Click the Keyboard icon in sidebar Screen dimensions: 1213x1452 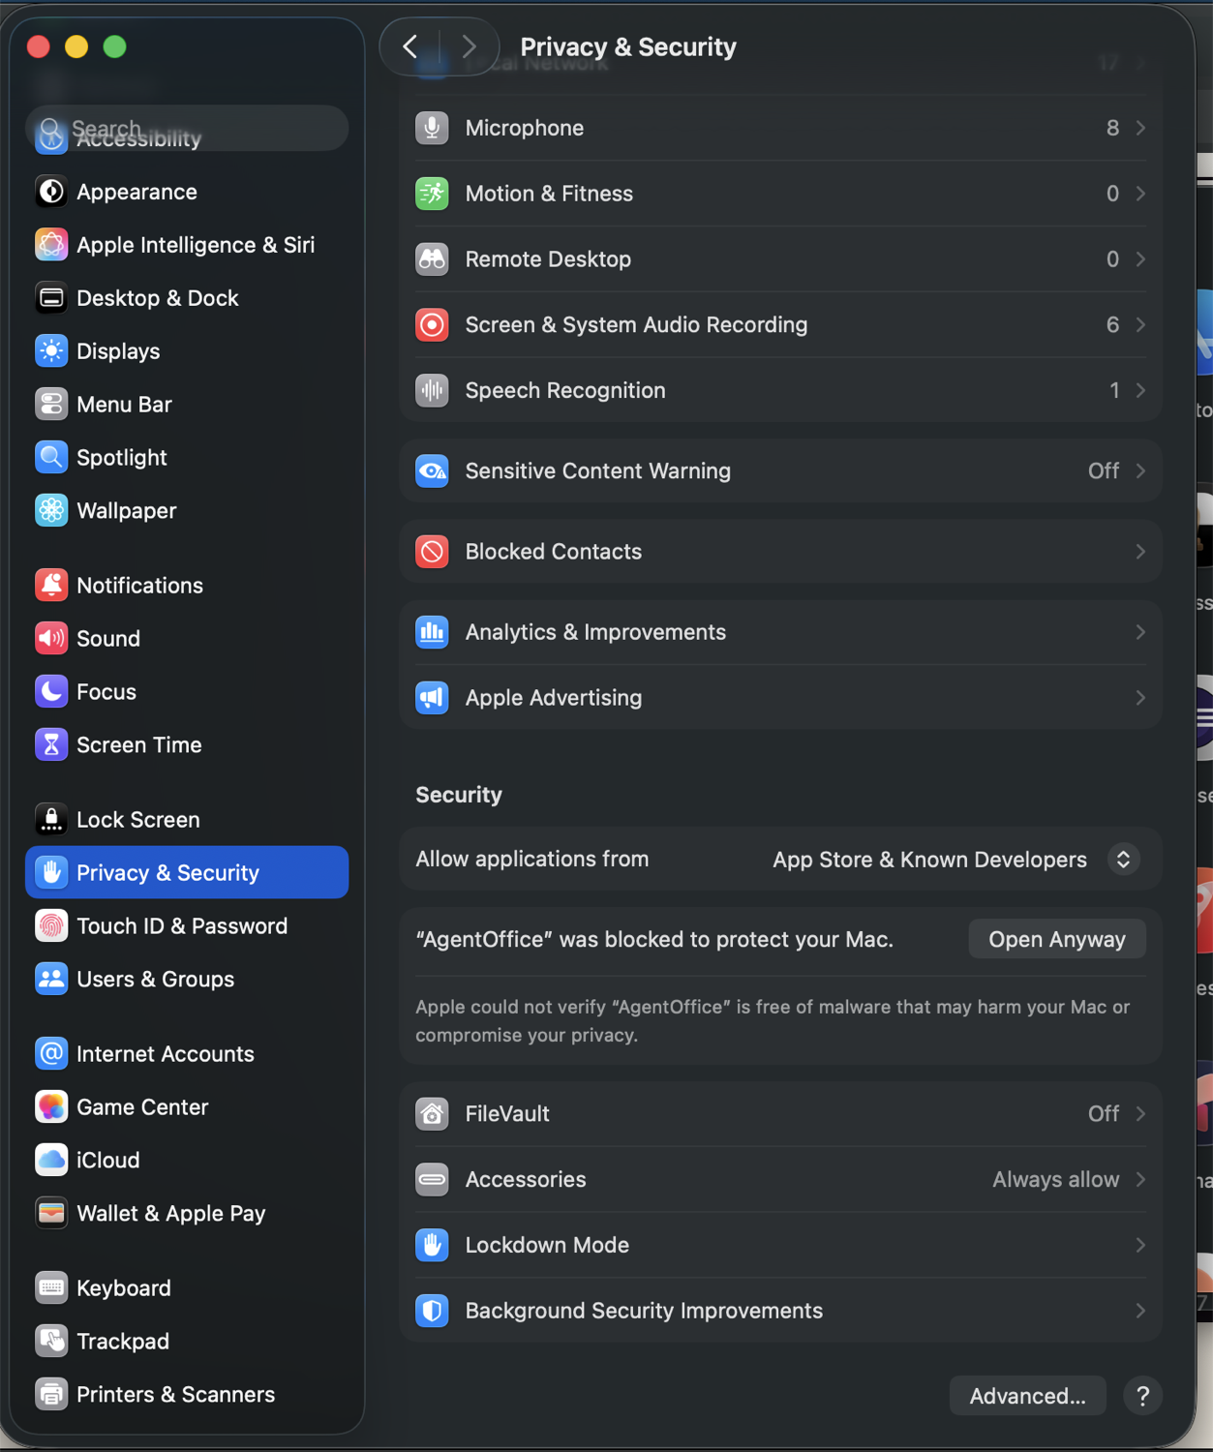[51, 1288]
